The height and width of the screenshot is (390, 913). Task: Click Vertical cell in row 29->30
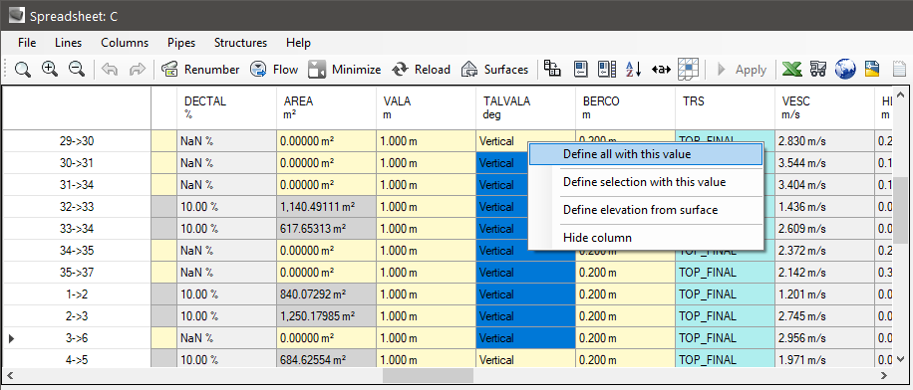(502, 141)
